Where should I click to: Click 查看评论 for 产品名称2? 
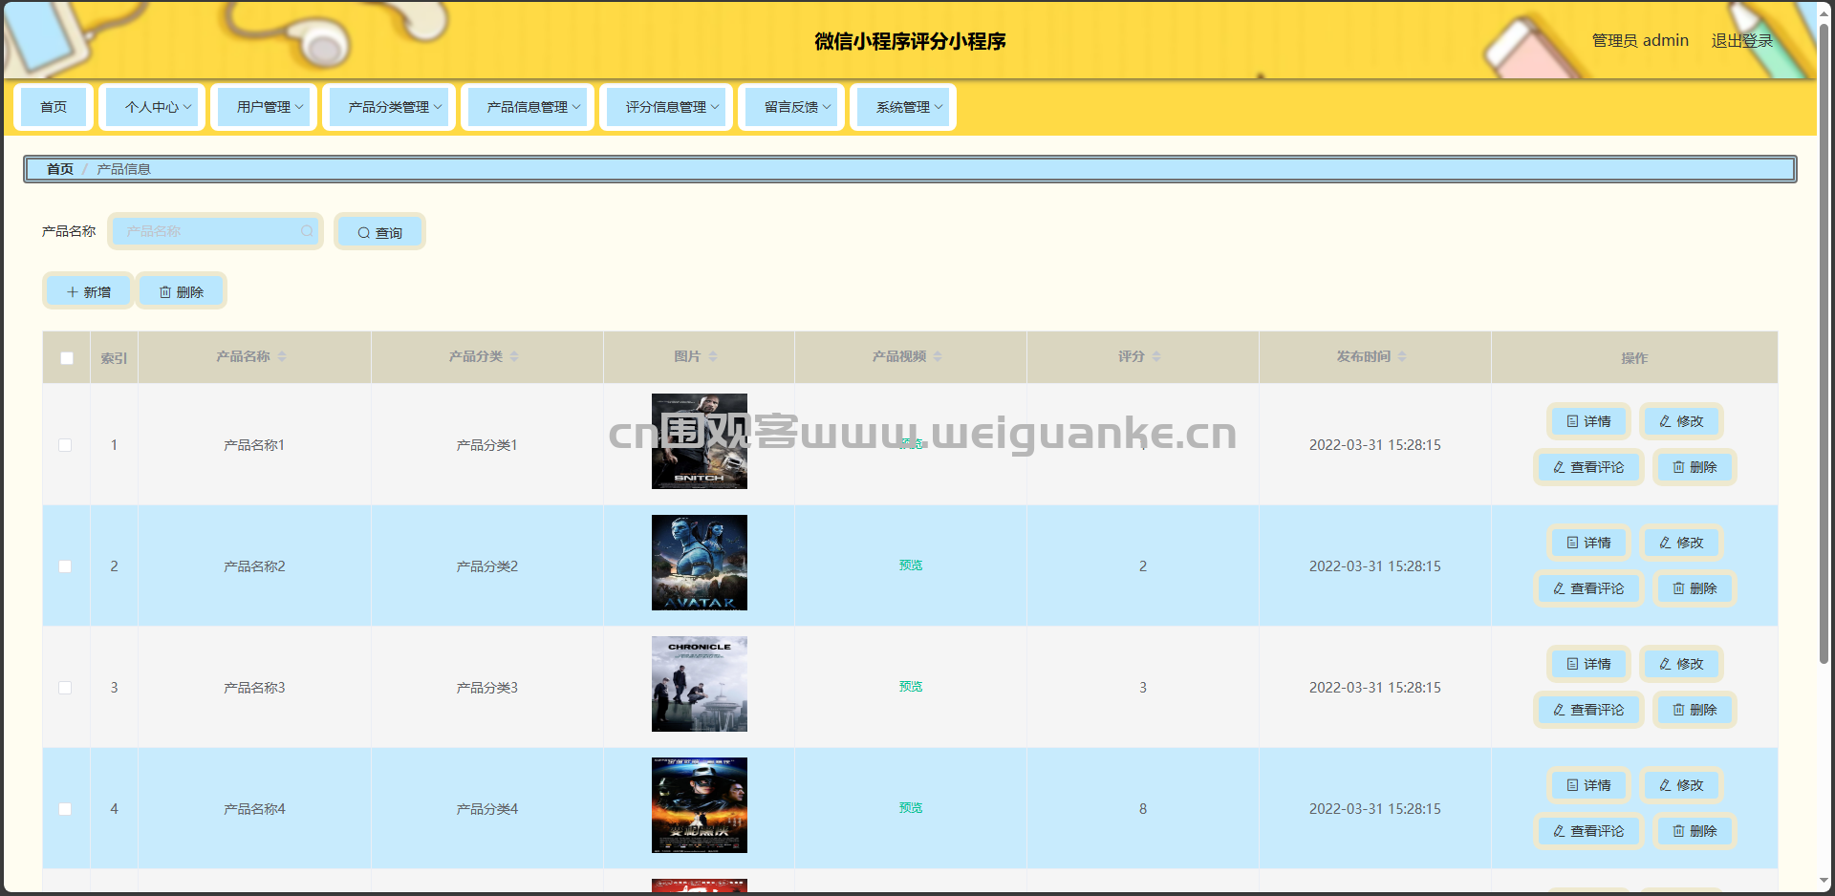click(1588, 588)
